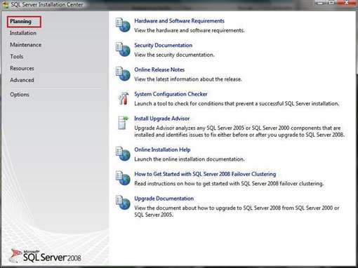
Task: Click the Failover Clustering getting started icon
Action: [x=123, y=178]
